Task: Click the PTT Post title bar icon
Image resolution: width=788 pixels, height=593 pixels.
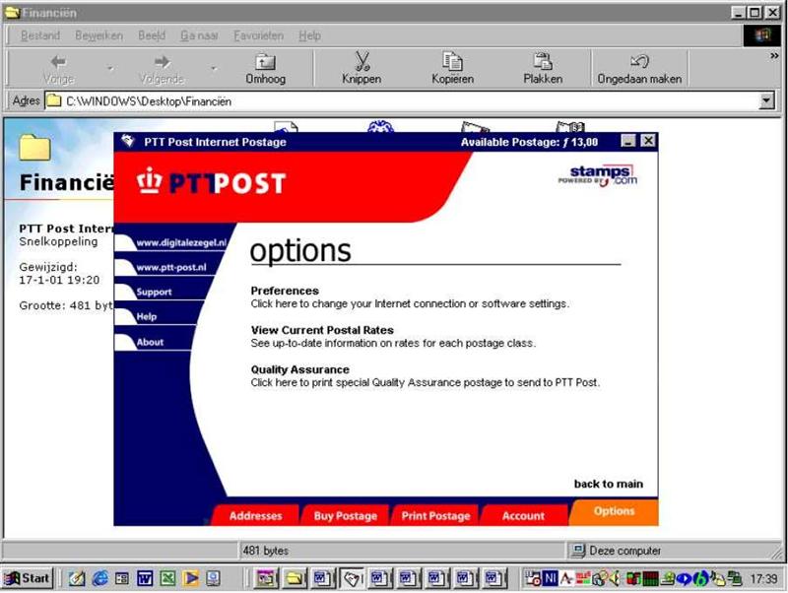Action: (128, 142)
